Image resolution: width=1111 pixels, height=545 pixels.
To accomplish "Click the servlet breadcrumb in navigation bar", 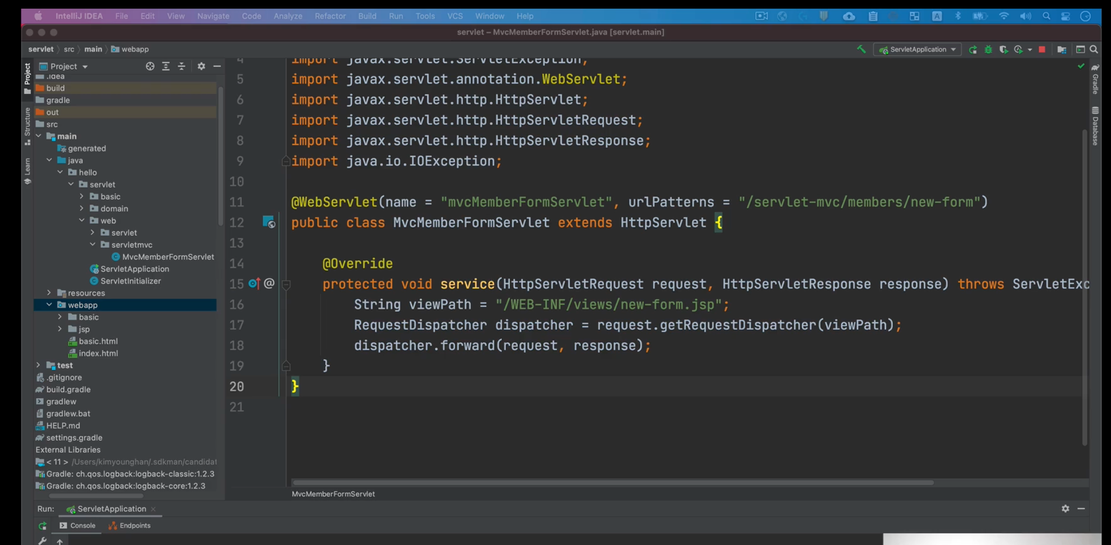I will [41, 49].
